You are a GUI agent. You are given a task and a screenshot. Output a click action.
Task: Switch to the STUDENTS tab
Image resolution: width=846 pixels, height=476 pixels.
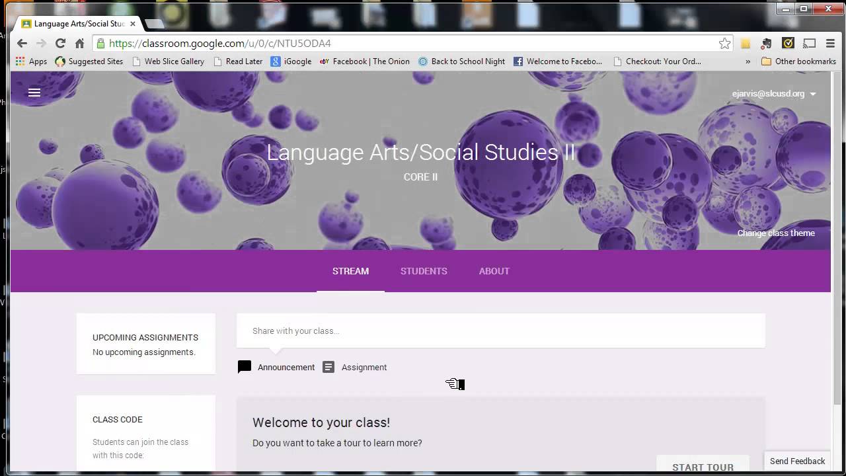click(x=424, y=271)
